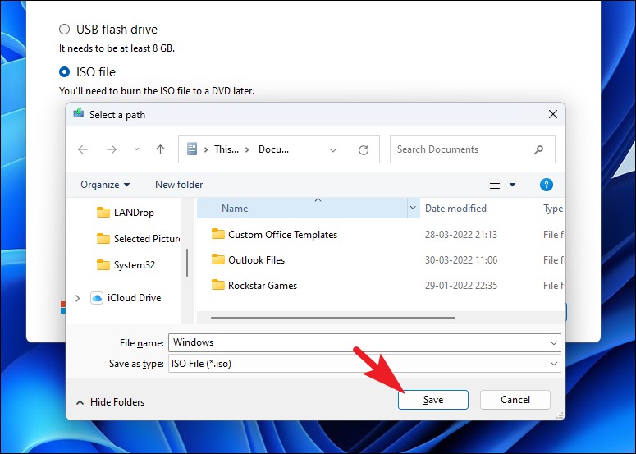
Task: Open the view options dropdown arrow
Action: 512,185
